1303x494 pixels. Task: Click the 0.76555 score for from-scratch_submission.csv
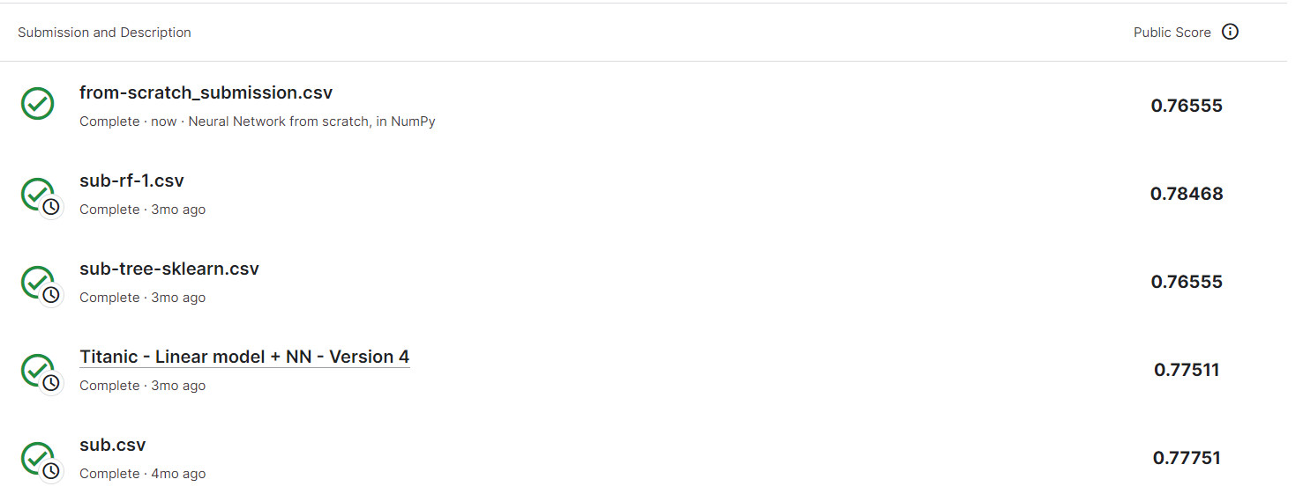click(x=1187, y=106)
